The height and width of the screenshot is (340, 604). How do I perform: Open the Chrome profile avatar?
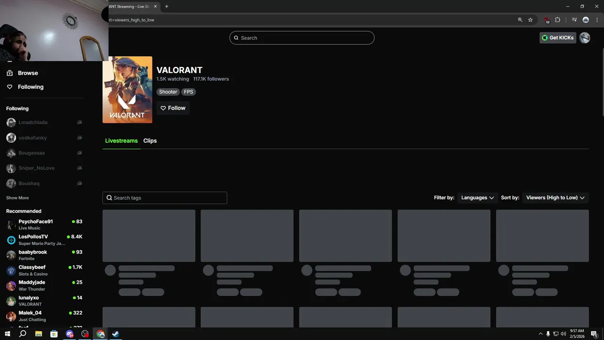tap(586, 20)
